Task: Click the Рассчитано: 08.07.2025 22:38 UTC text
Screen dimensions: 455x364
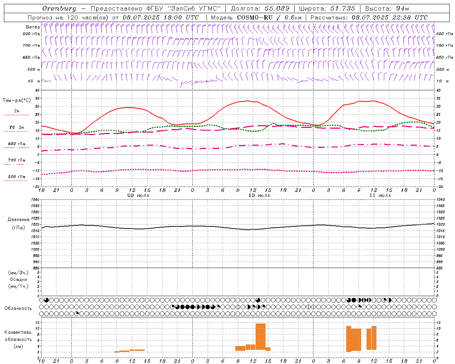Action: 369,17
